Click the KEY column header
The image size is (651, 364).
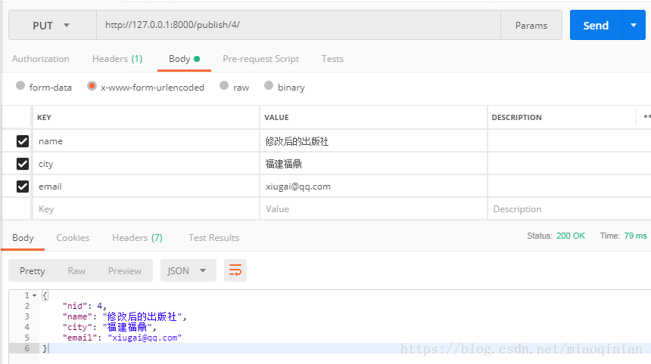pyautogui.click(x=44, y=118)
